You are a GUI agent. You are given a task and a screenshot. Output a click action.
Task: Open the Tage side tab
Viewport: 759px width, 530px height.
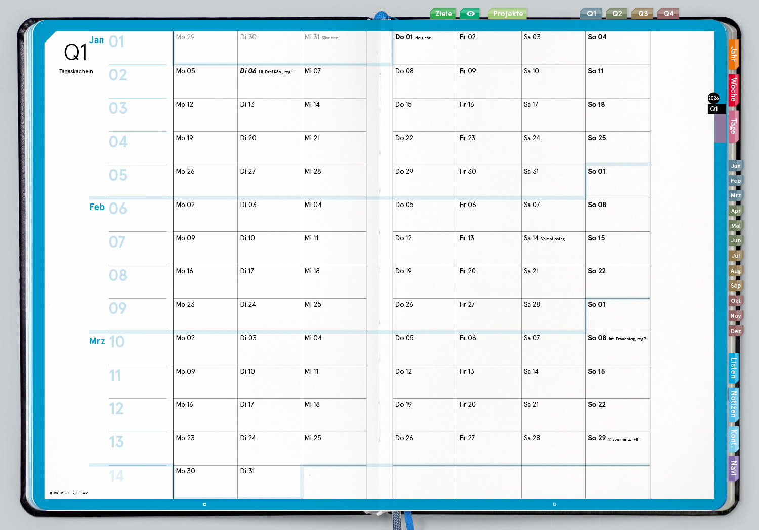point(733,126)
